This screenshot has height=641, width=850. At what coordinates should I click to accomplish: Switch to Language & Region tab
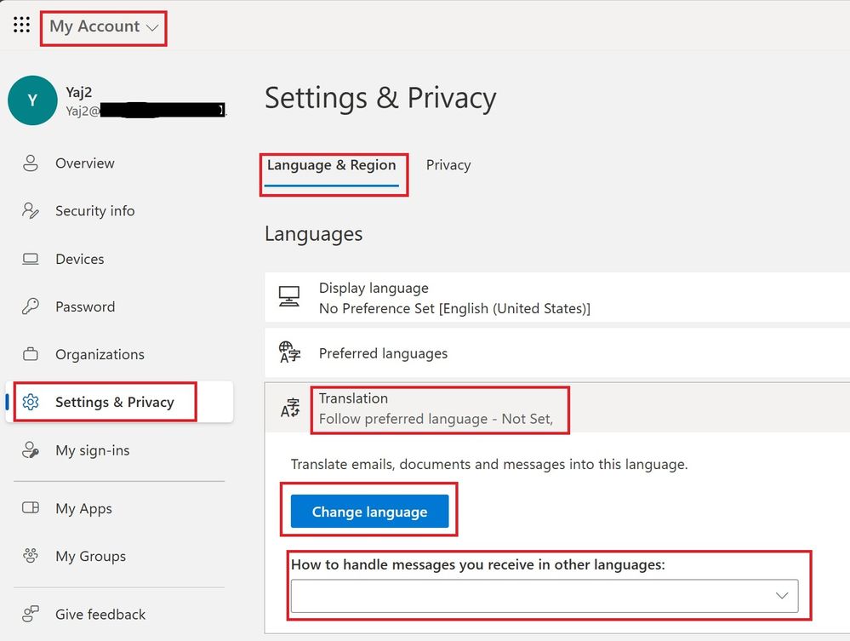[x=331, y=165]
